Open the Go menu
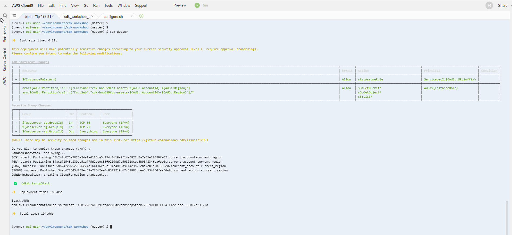The width and height of the screenshot is (512, 235). tap(86, 5)
